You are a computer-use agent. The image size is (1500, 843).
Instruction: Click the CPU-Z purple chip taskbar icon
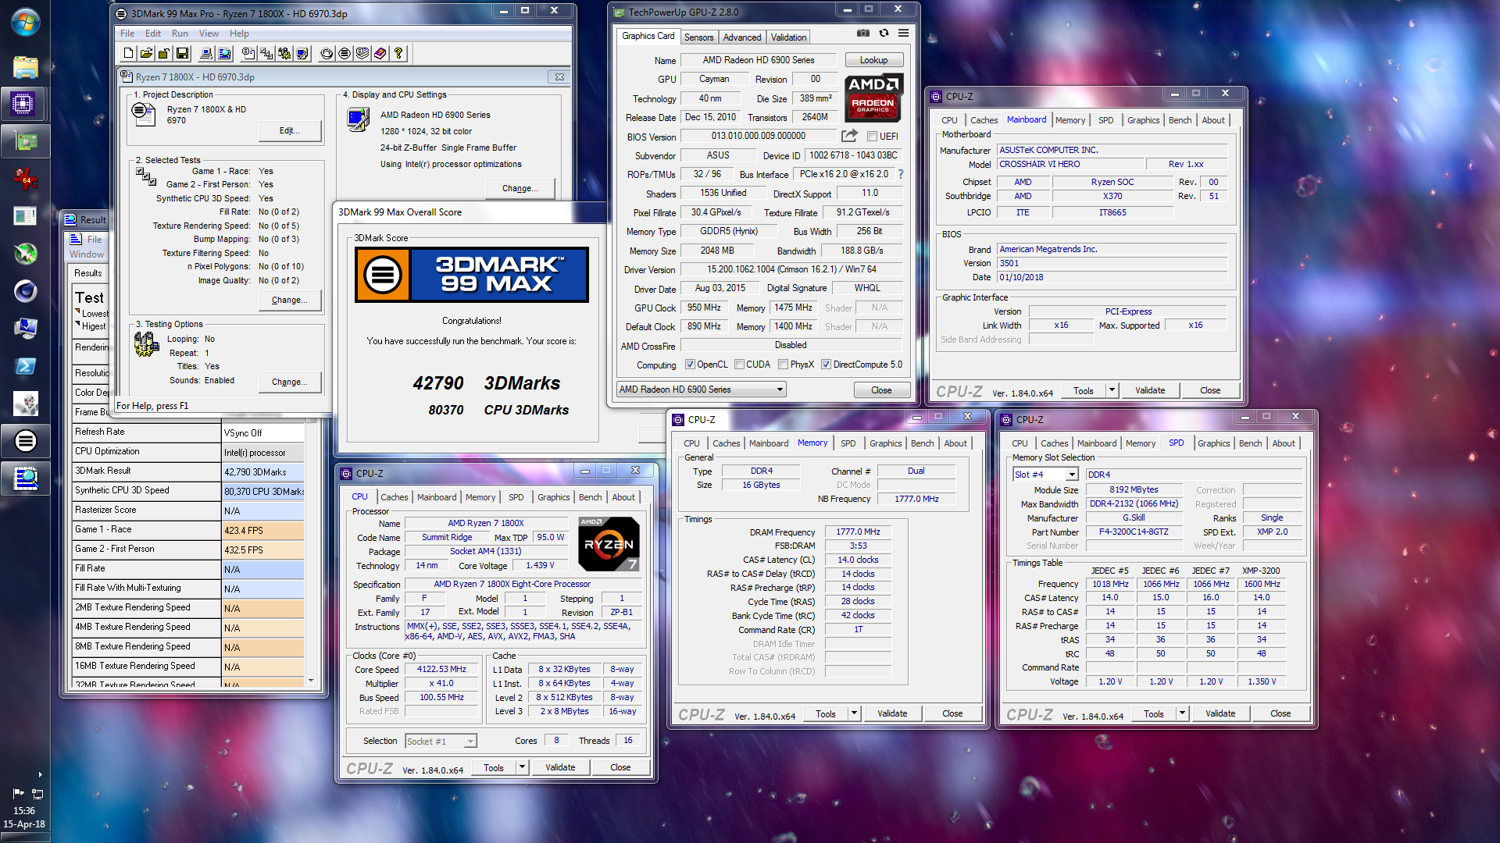(x=25, y=104)
